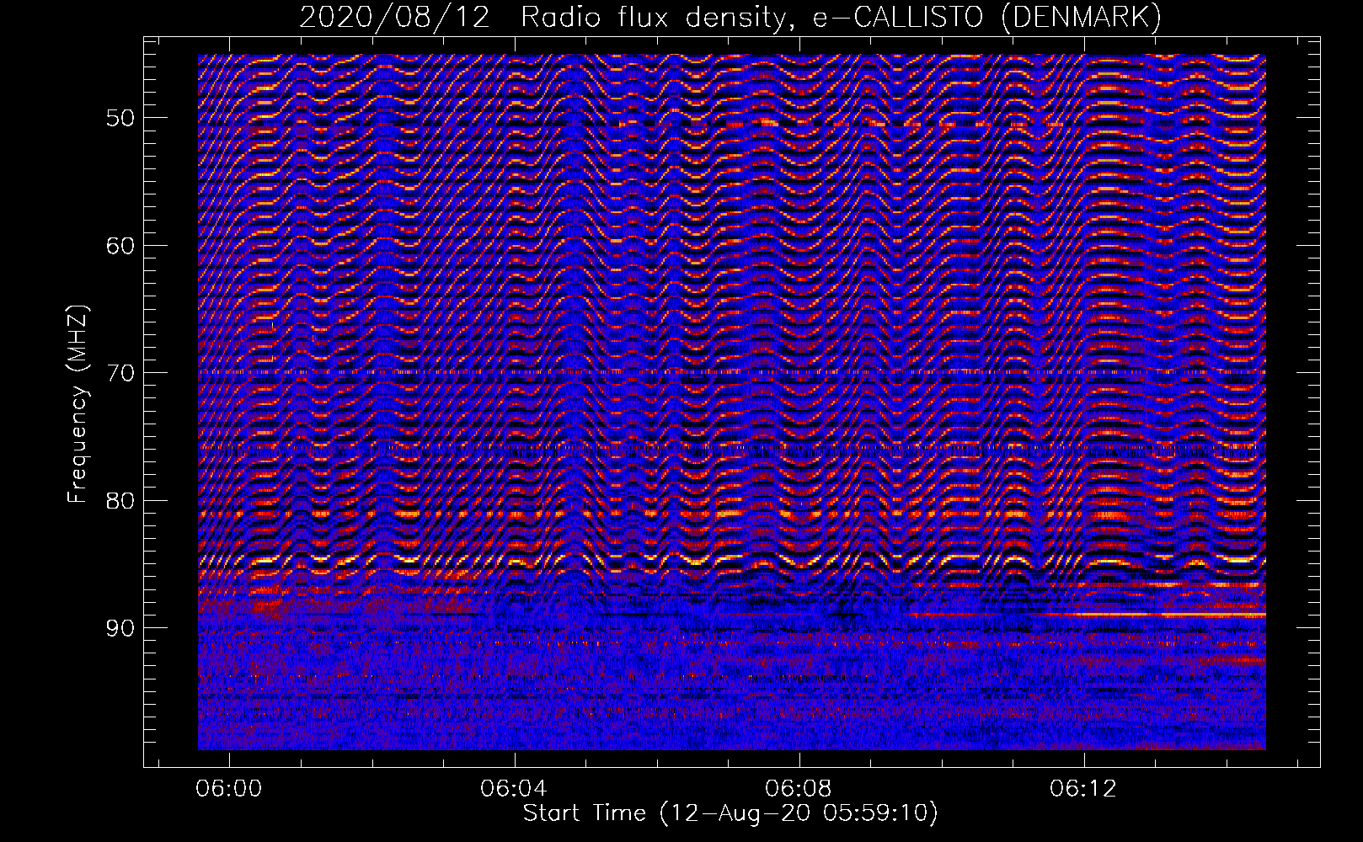Image resolution: width=1363 pixels, height=842 pixels.
Task: Click the 60 frequency tick label
Action: pyautogui.click(x=120, y=245)
